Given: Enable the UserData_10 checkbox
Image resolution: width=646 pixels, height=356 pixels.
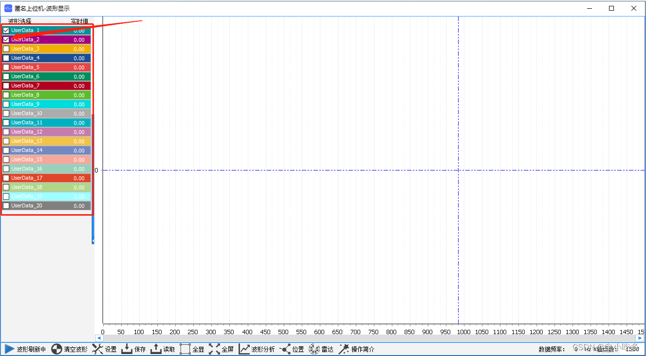Looking at the screenshot, I should click(6, 113).
